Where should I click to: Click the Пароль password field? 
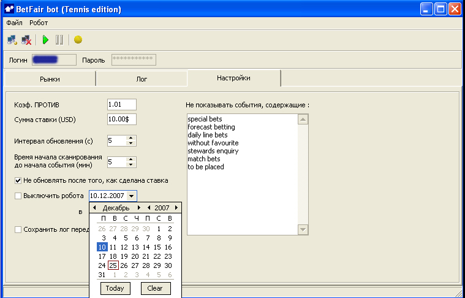[x=134, y=59]
